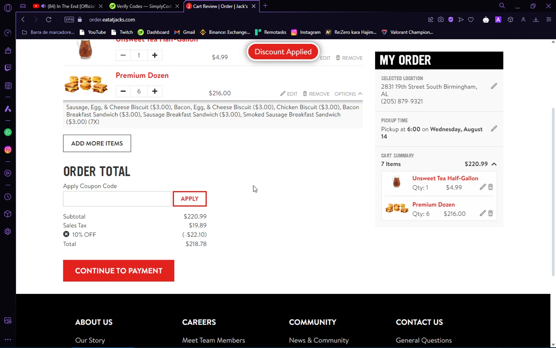
Task: Remove the Premium Dozen from cart
Action: tap(316, 94)
